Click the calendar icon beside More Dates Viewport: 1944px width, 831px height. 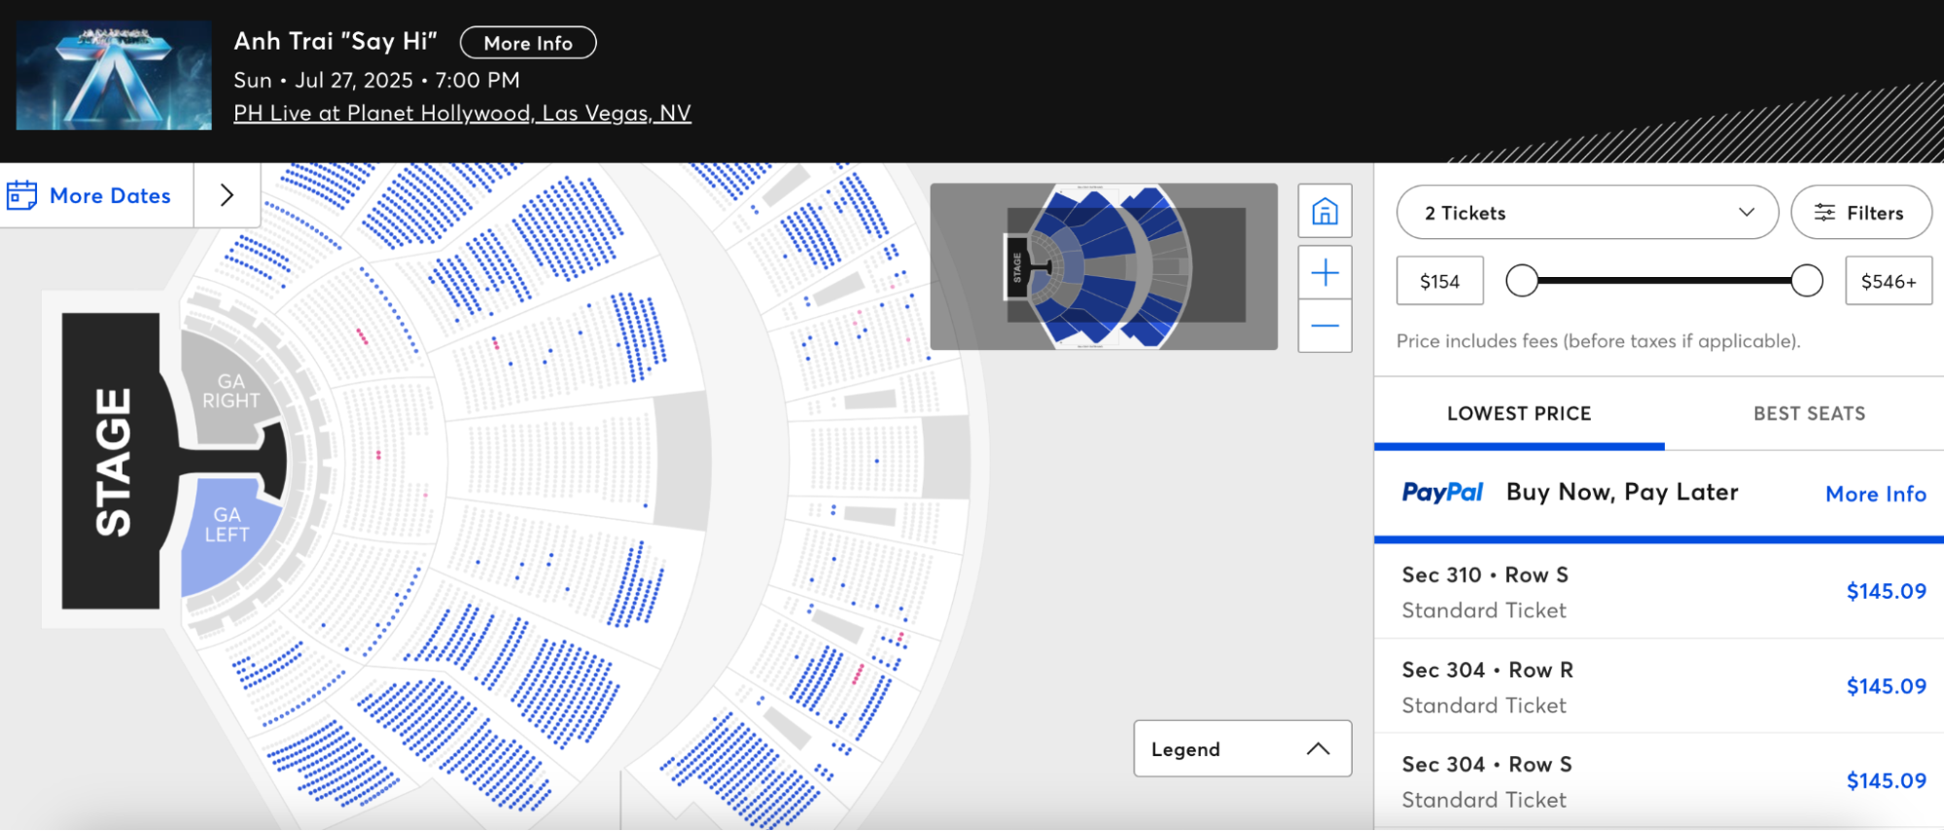coord(22,195)
